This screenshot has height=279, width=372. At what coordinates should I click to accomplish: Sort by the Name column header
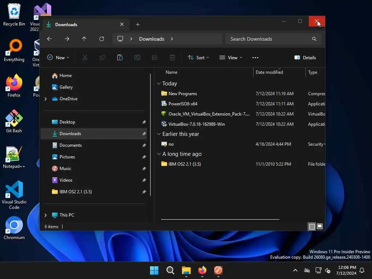tap(171, 72)
